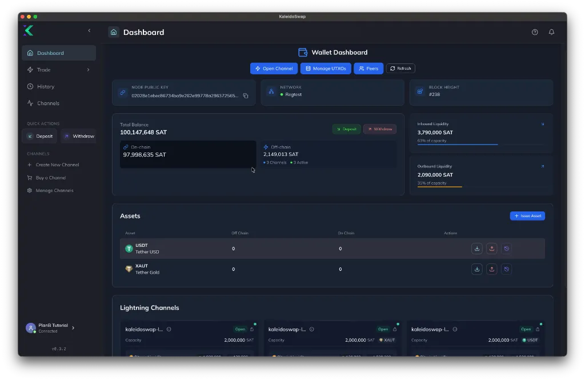Open the Manage Channels menu entry

(x=55, y=190)
